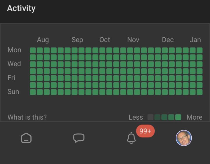Click the 'Less' legend label
This screenshot has height=164, width=210.
(x=136, y=117)
